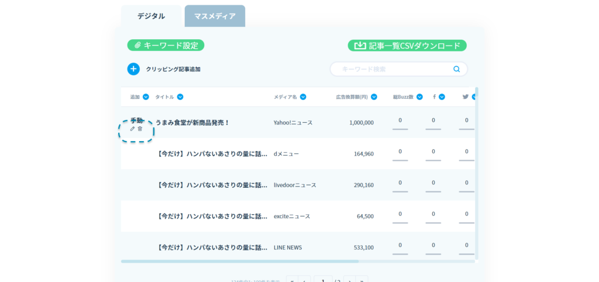Focus the キーワード検索 search field
The image size is (599, 282).
coord(392,69)
